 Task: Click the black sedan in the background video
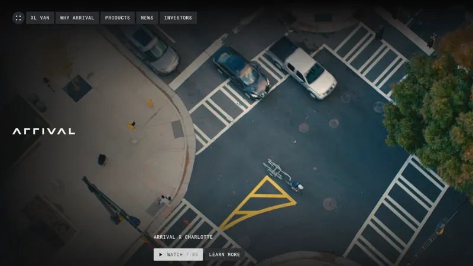point(241,72)
